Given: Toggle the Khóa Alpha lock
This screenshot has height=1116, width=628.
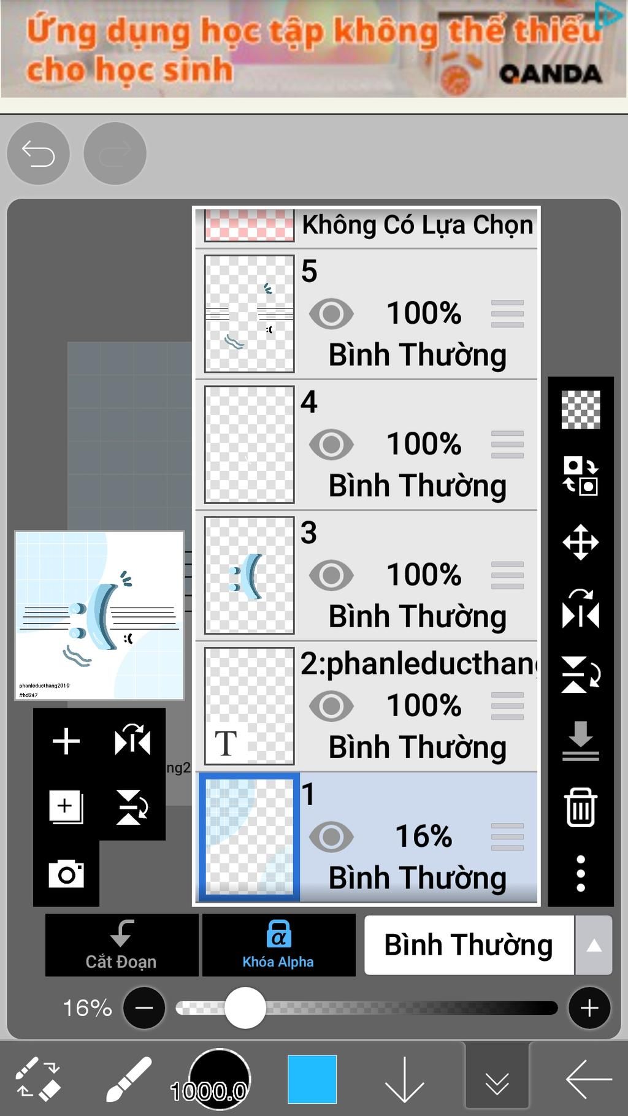Looking at the screenshot, I should coord(278,945).
